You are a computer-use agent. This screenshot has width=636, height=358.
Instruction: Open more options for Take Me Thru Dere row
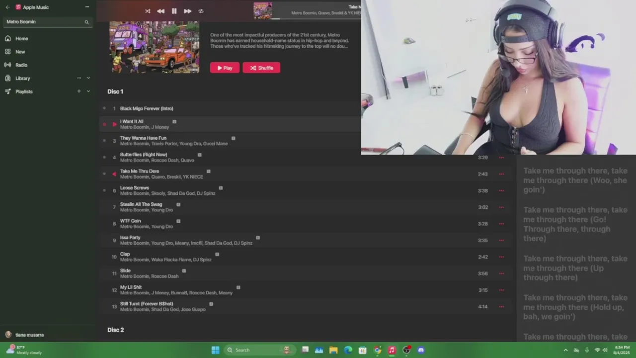[x=501, y=174]
